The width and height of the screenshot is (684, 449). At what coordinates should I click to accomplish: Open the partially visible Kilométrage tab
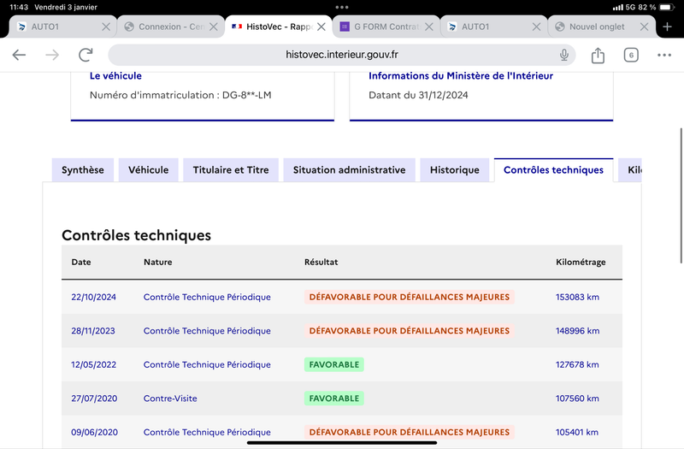coord(630,169)
